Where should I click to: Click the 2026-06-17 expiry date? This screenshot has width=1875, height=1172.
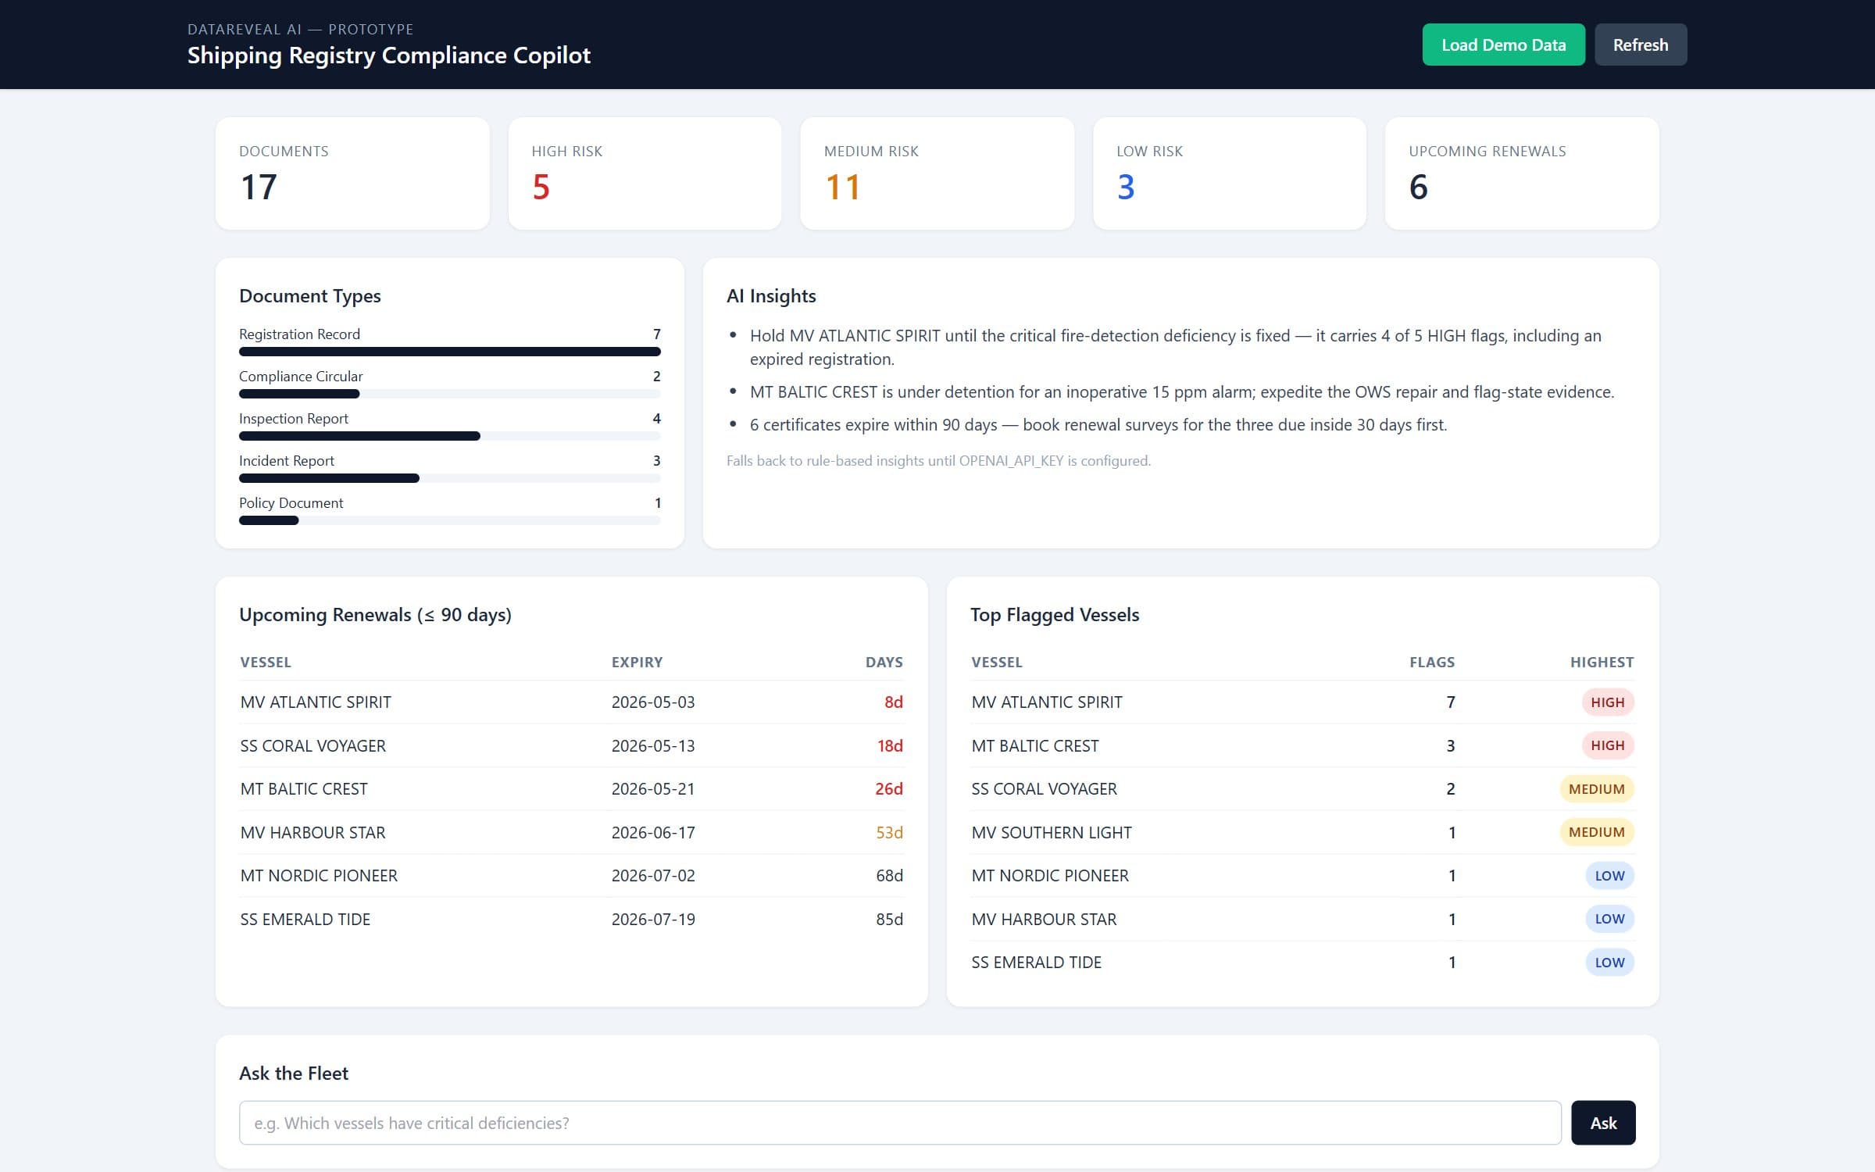coord(653,832)
